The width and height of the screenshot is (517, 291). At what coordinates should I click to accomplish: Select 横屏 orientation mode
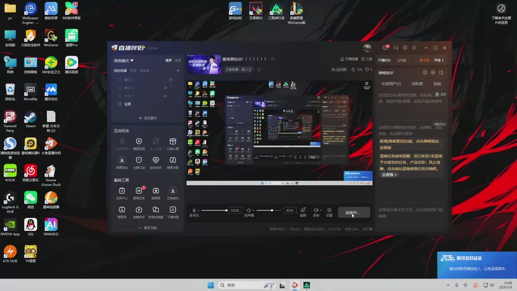click(x=169, y=61)
